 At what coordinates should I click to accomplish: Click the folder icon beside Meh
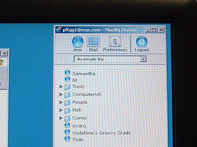[67, 110]
